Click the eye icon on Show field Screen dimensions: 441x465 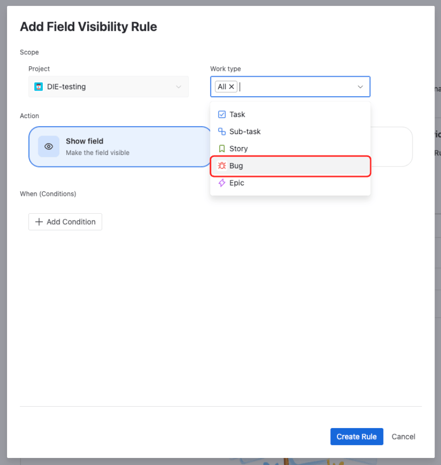pyautogui.click(x=48, y=147)
